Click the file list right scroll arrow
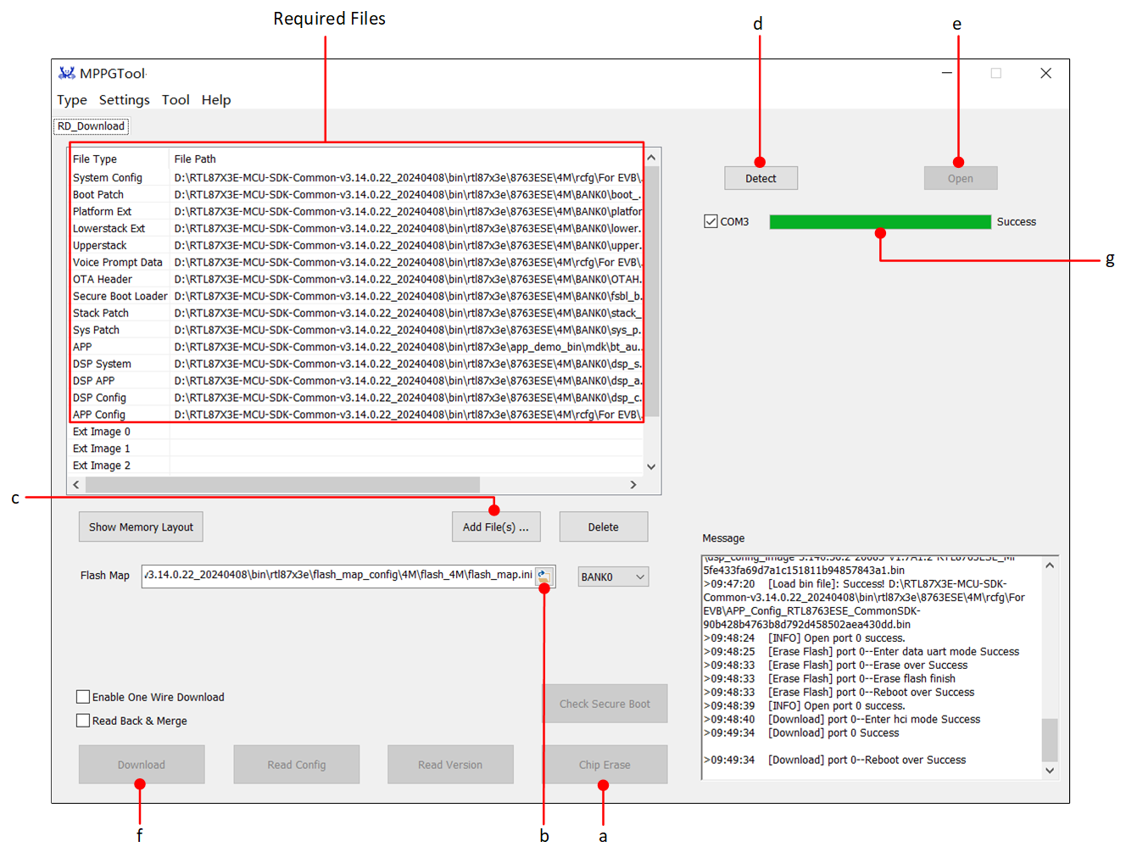Viewport: 1126px width, 858px height. coord(633,485)
